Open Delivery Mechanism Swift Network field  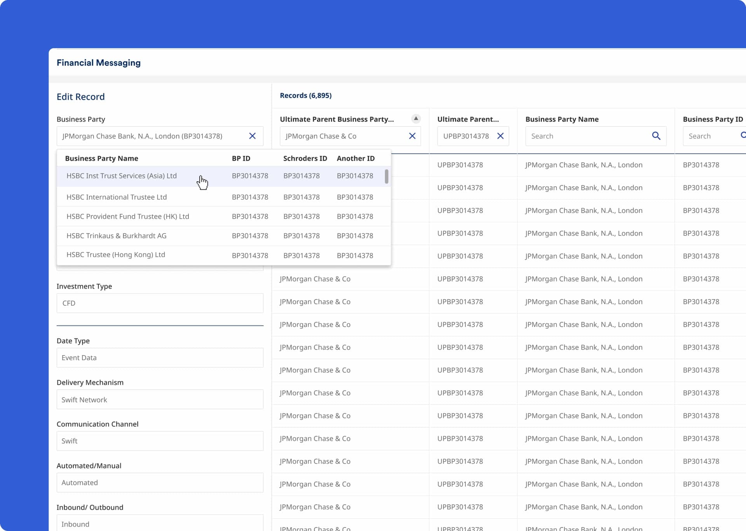click(160, 400)
